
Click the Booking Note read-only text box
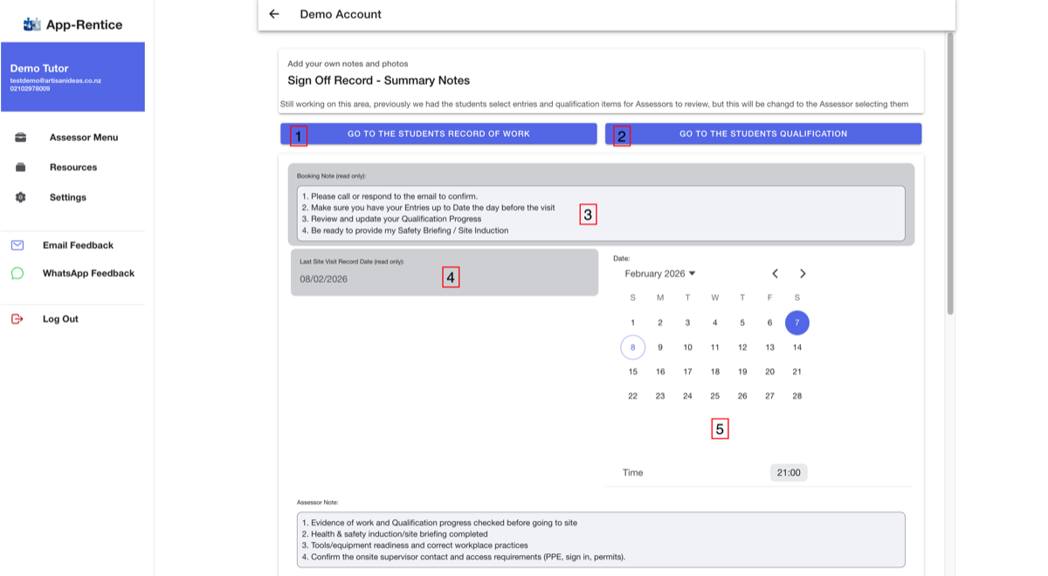(x=601, y=212)
